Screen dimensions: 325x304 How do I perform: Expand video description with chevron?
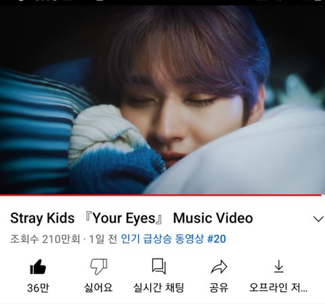(x=318, y=219)
